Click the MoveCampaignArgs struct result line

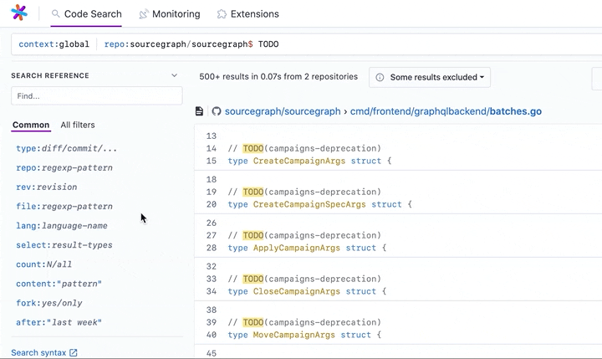[x=304, y=335]
